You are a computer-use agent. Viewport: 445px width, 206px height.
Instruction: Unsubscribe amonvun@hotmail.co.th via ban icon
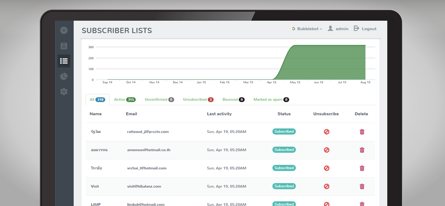pyautogui.click(x=326, y=150)
